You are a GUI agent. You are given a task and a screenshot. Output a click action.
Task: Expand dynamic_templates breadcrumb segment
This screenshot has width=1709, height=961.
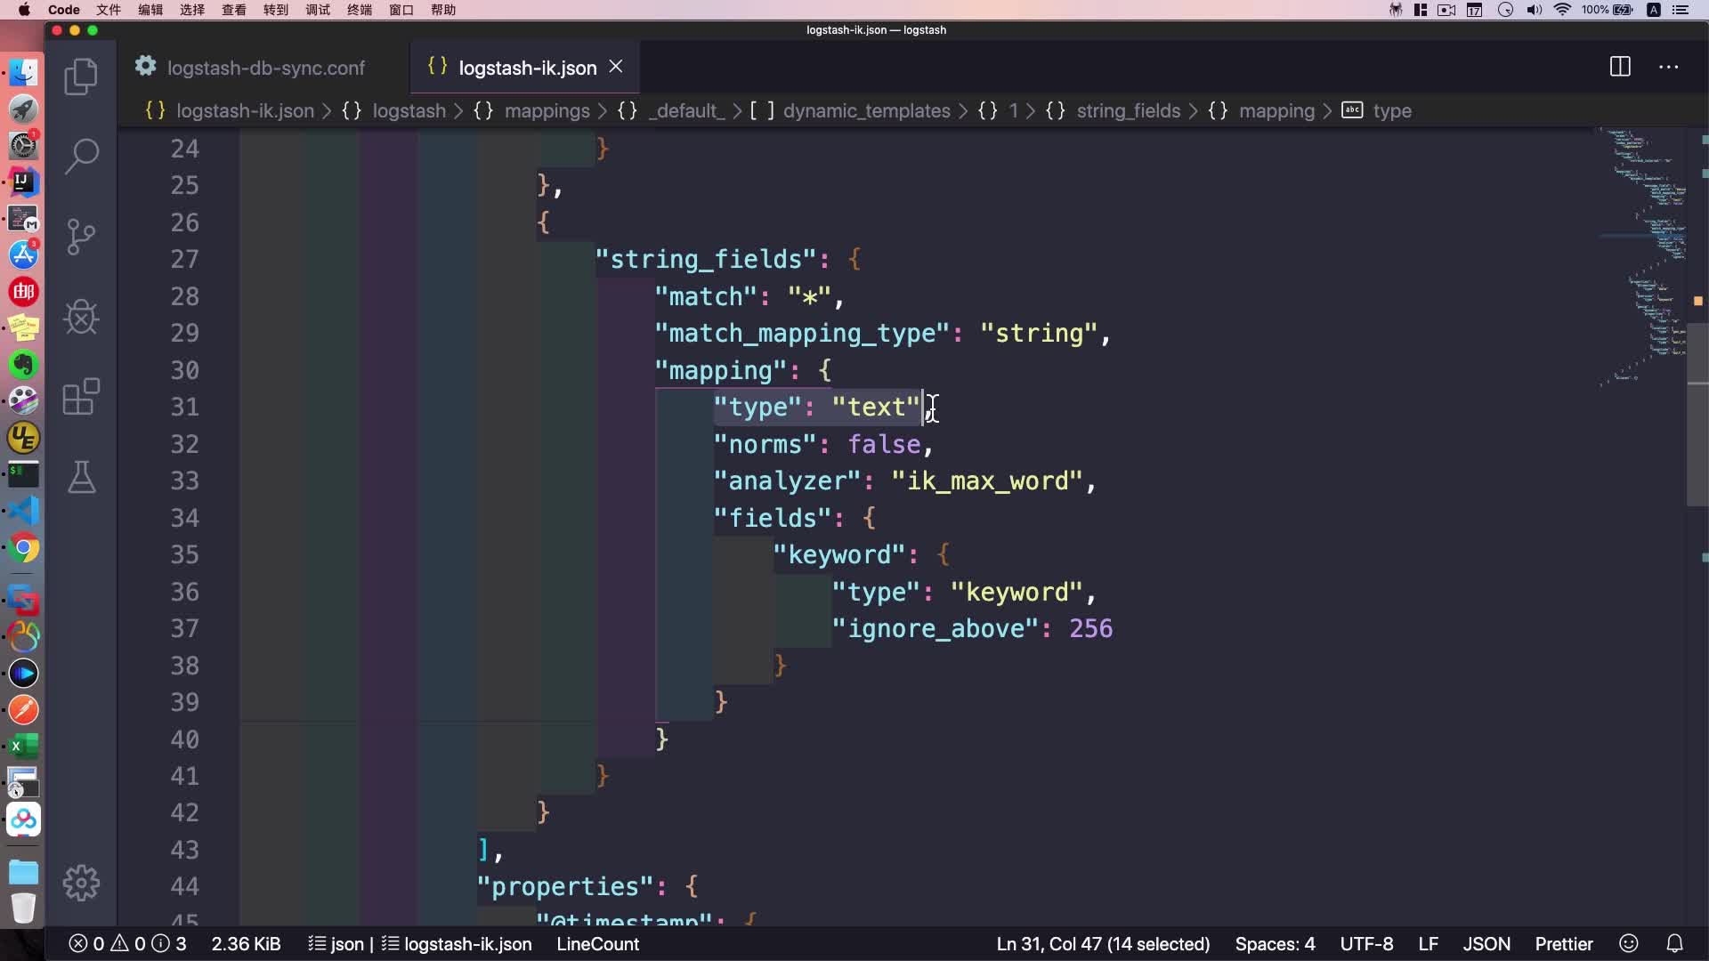pyautogui.click(x=866, y=111)
